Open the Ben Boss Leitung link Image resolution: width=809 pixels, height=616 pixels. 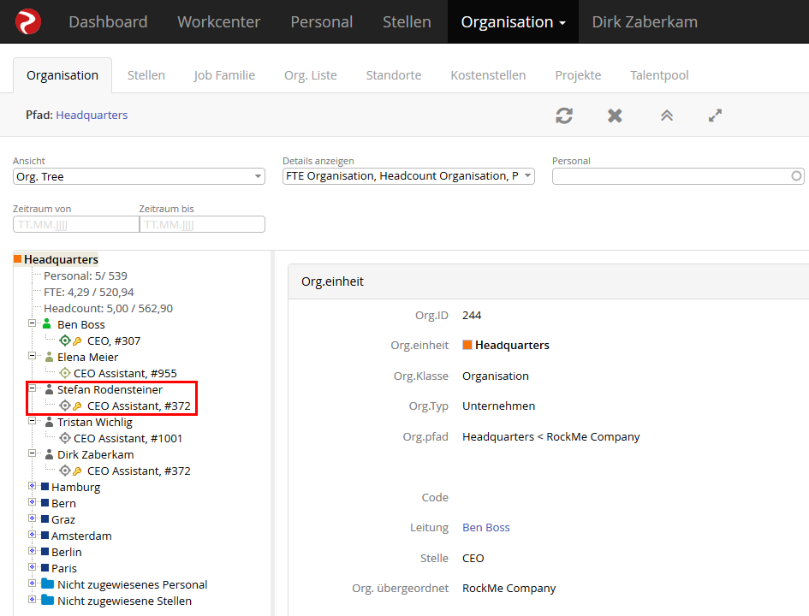point(486,527)
